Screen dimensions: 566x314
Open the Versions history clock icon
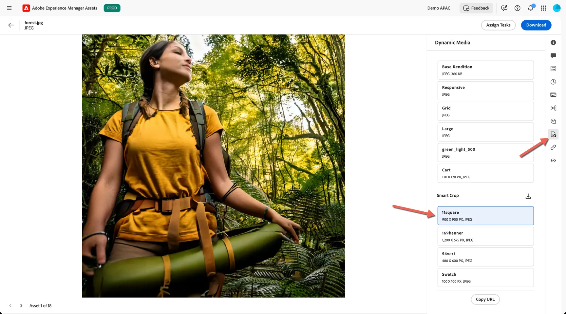pos(553,82)
